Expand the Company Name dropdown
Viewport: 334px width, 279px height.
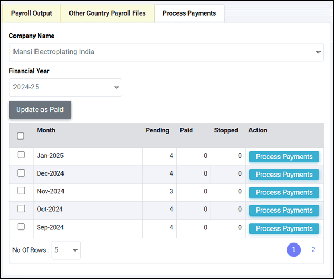[166, 52]
